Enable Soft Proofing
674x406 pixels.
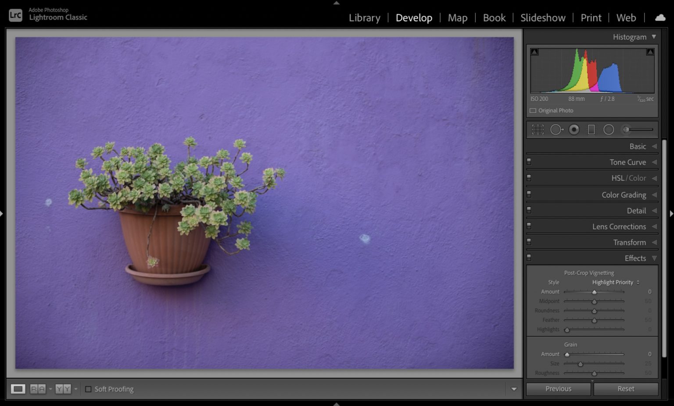pyautogui.click(x=89, y=389)
